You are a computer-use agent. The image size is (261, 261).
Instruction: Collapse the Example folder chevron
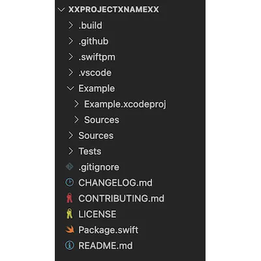point(70,88)
